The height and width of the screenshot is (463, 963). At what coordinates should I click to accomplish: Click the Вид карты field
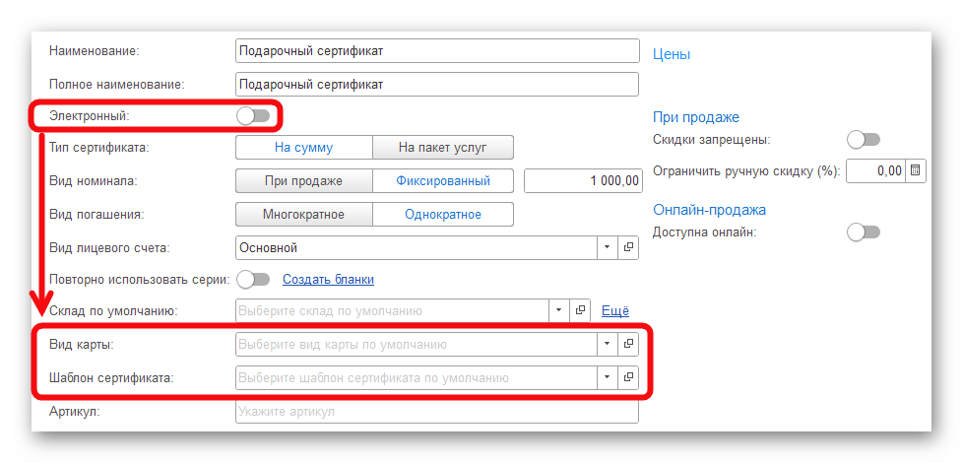click(x=417, y=344)
